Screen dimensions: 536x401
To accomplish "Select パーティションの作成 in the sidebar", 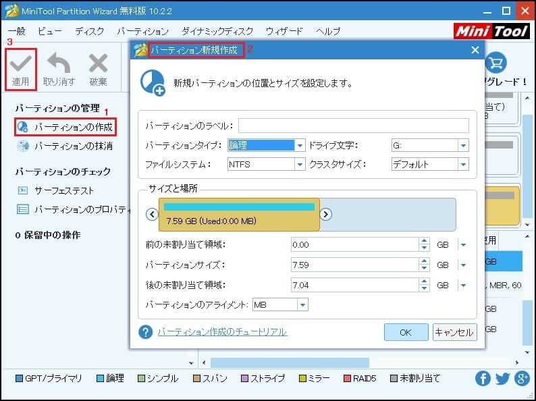I will [73, 127].
